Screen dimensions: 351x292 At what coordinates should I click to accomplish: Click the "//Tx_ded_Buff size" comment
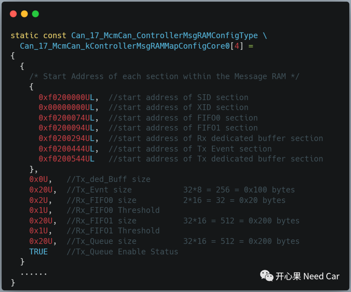point(109,179)
